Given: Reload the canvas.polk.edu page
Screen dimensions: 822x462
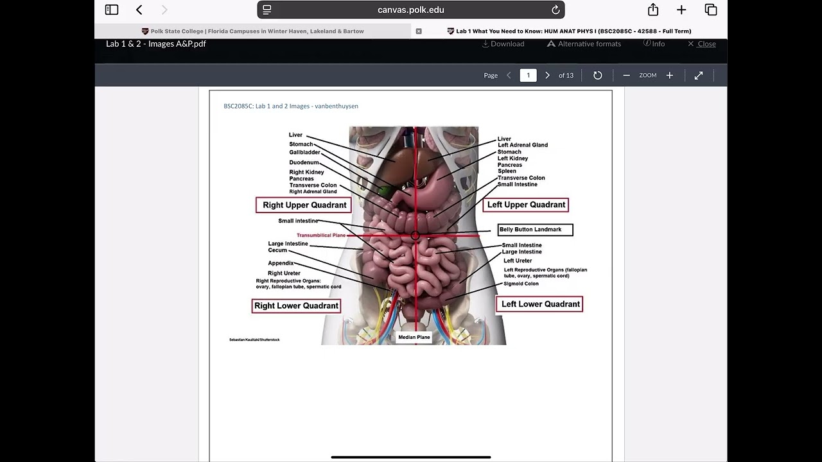Looking at the screenshot, I should (555, 10).
